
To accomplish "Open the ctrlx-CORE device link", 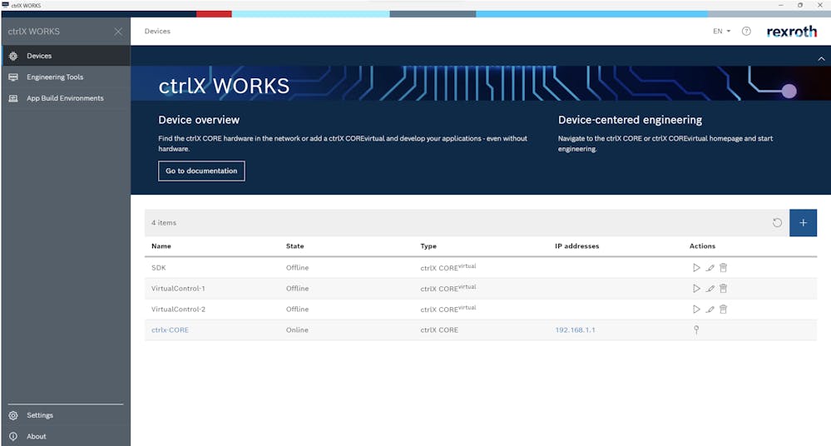I will tap(171, 330).
